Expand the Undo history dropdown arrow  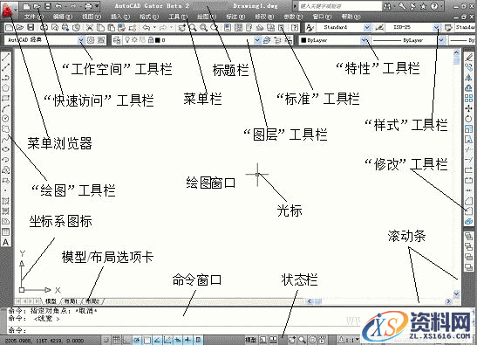154,28
